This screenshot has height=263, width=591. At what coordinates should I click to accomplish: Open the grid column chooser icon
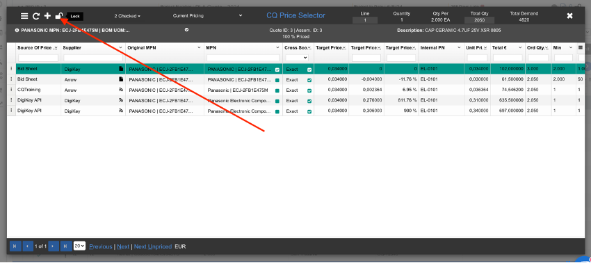(581, 47)
